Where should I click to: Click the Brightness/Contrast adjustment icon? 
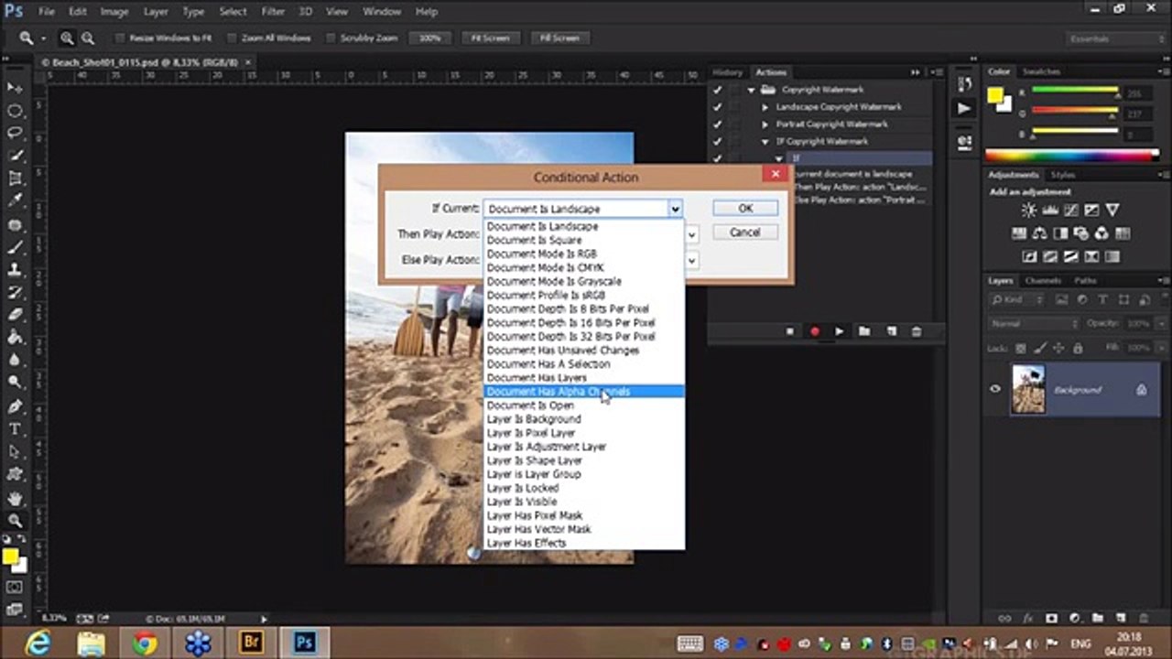click(1028, 211)
